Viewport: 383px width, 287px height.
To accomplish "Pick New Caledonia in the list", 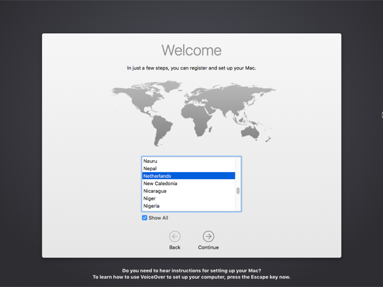I will click(160, 184).
